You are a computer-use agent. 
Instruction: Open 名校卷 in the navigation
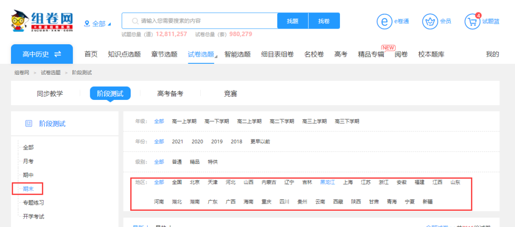pyautogui.click(x=314, y=54)
